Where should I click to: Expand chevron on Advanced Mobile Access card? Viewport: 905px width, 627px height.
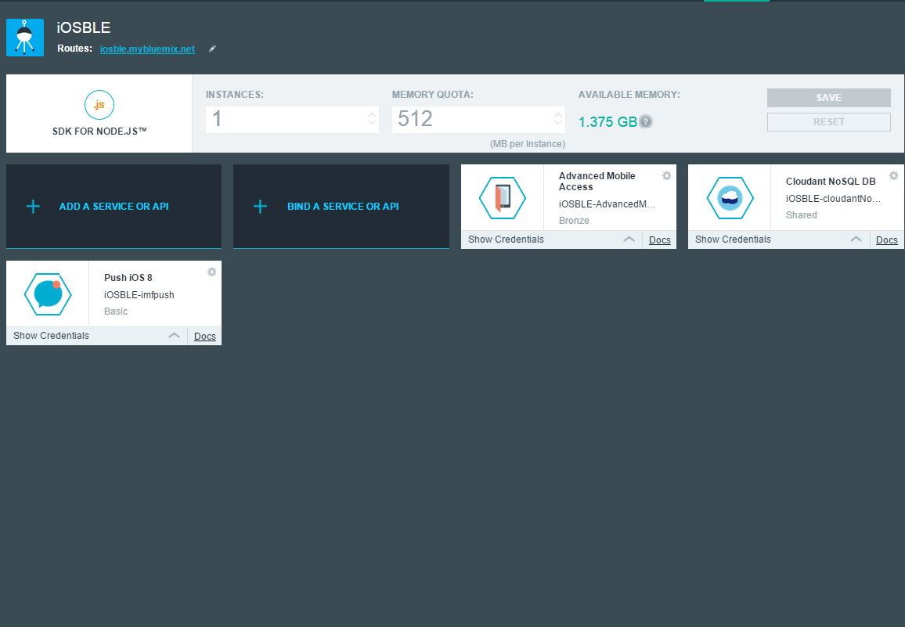[x=629, y=239]
